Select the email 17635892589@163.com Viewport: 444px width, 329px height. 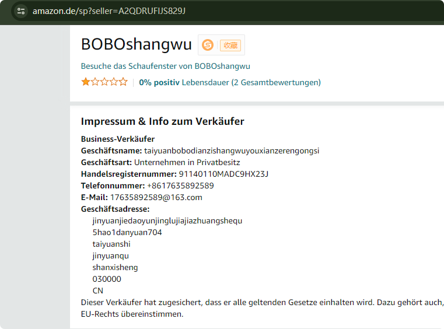tap(156, 197)
